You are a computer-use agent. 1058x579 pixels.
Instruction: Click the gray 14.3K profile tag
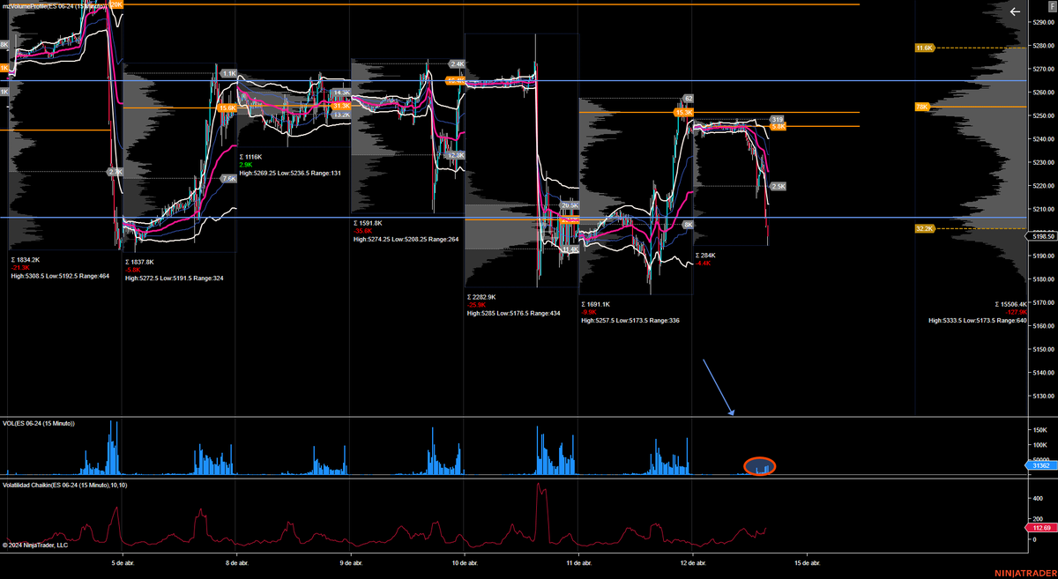click(341, 93)
